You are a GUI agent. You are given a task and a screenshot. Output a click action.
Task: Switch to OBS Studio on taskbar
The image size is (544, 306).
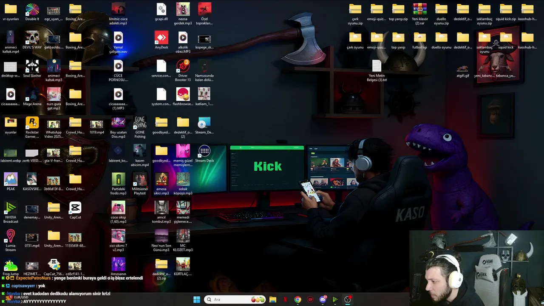tap(348, 300)
